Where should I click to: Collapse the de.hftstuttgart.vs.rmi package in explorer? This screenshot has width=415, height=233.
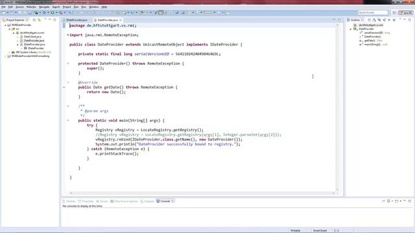[14, 33]
